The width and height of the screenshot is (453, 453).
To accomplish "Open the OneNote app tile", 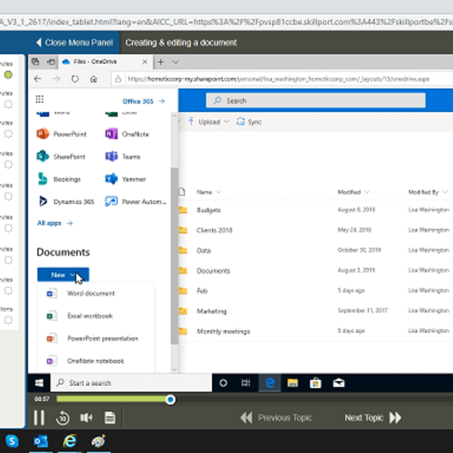I will pos(127,134).
